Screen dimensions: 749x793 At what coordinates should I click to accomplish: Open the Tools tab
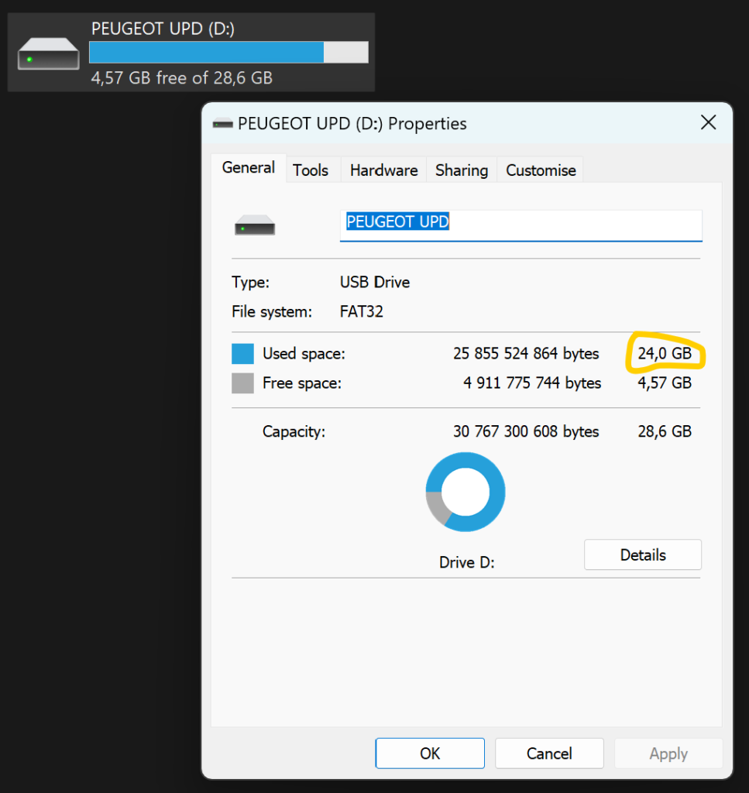click(x=311, y=170)
